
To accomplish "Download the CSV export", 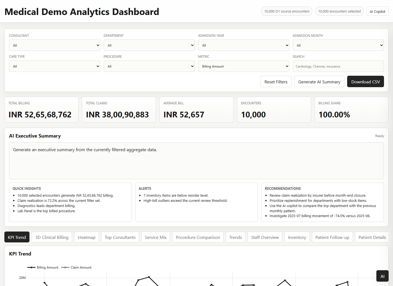I will [x=365, y=81].
